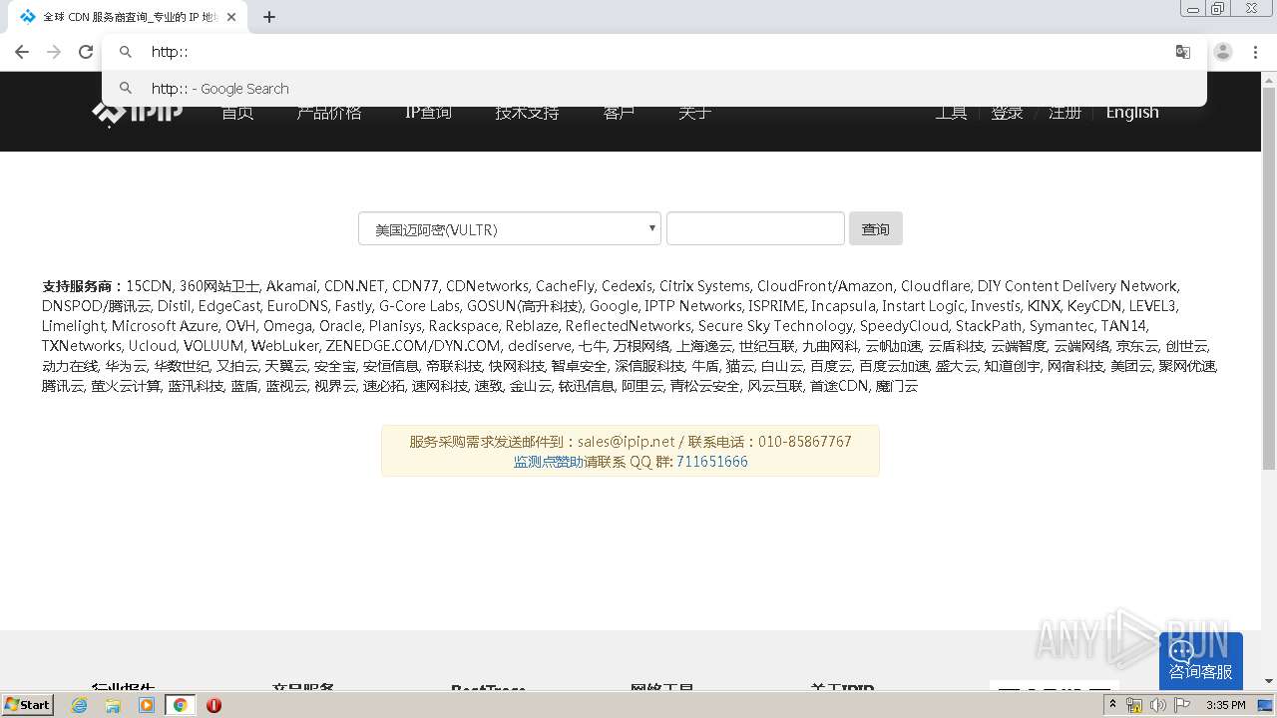Select the 全球 CDN 服务商查询 tab

tap(125, 17)
